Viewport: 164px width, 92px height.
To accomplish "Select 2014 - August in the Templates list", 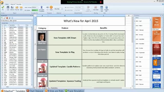I will click(x=142, y=57).
